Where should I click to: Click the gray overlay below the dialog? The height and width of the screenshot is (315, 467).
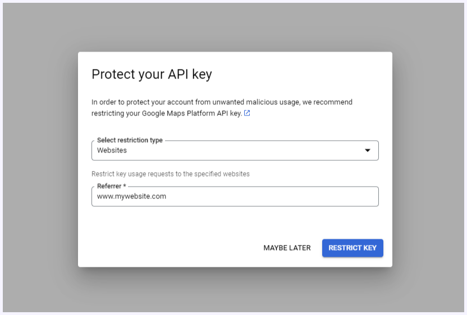pyautogui.click(x=235, y=290)
